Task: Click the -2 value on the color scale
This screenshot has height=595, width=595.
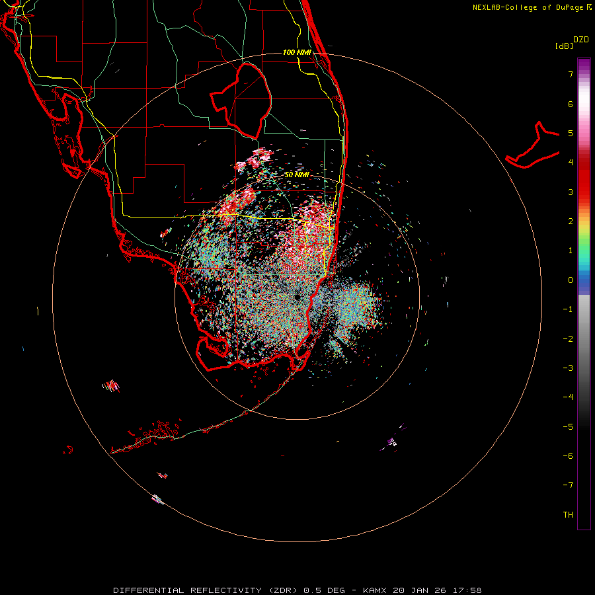Action: pyautogui.click(x=568, y=339)
